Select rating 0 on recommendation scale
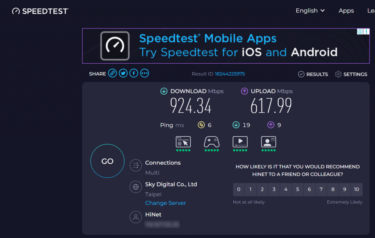Image resolution: width=375 pixels, height=238 pixels. coord(239,189)
